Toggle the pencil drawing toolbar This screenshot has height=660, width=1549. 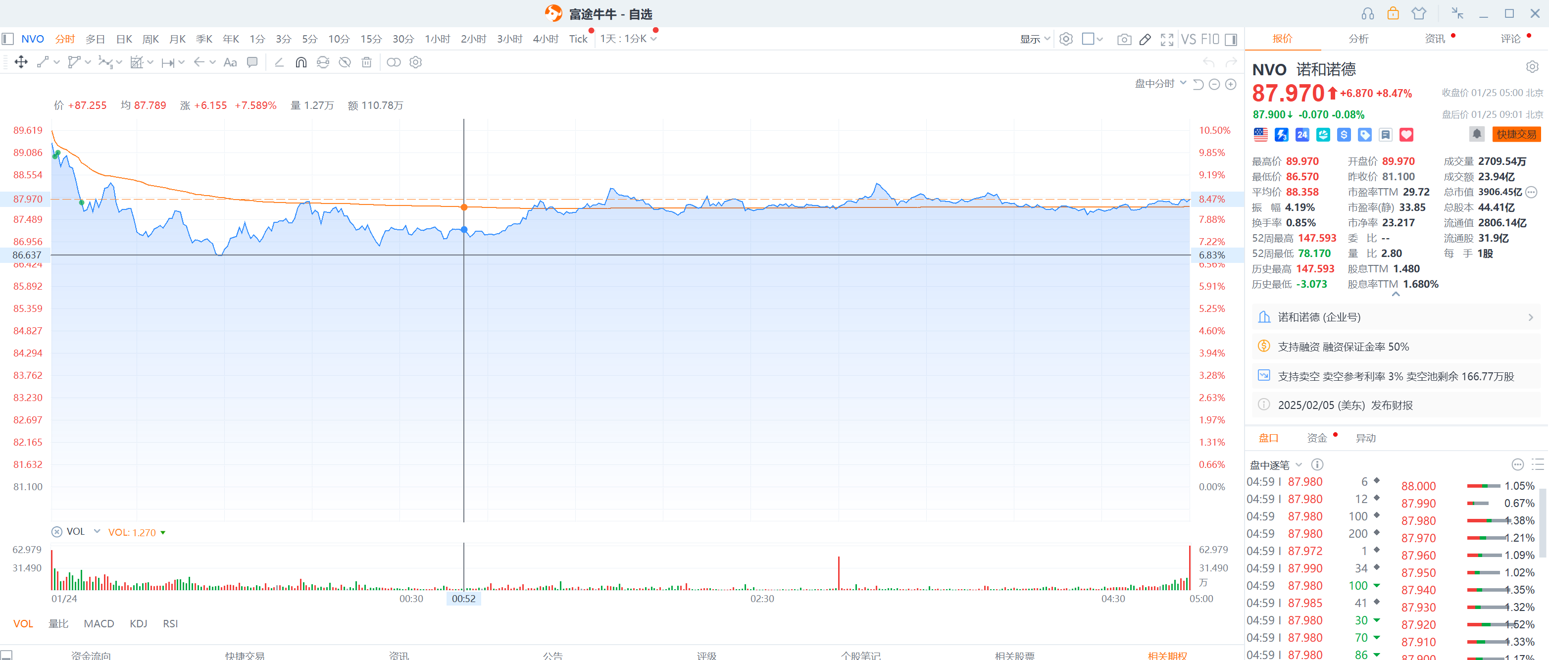pyautogui.click(x=1146, y=39)
